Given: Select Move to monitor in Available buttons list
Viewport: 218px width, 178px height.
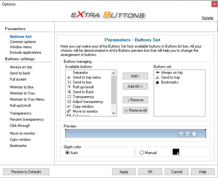Looking at the screenshot, I should 88,111.
